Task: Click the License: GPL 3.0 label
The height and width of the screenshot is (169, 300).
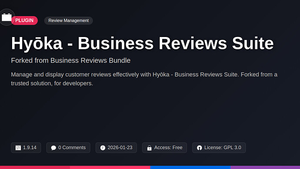Action: pyautogui.click(x=223, y=148)
